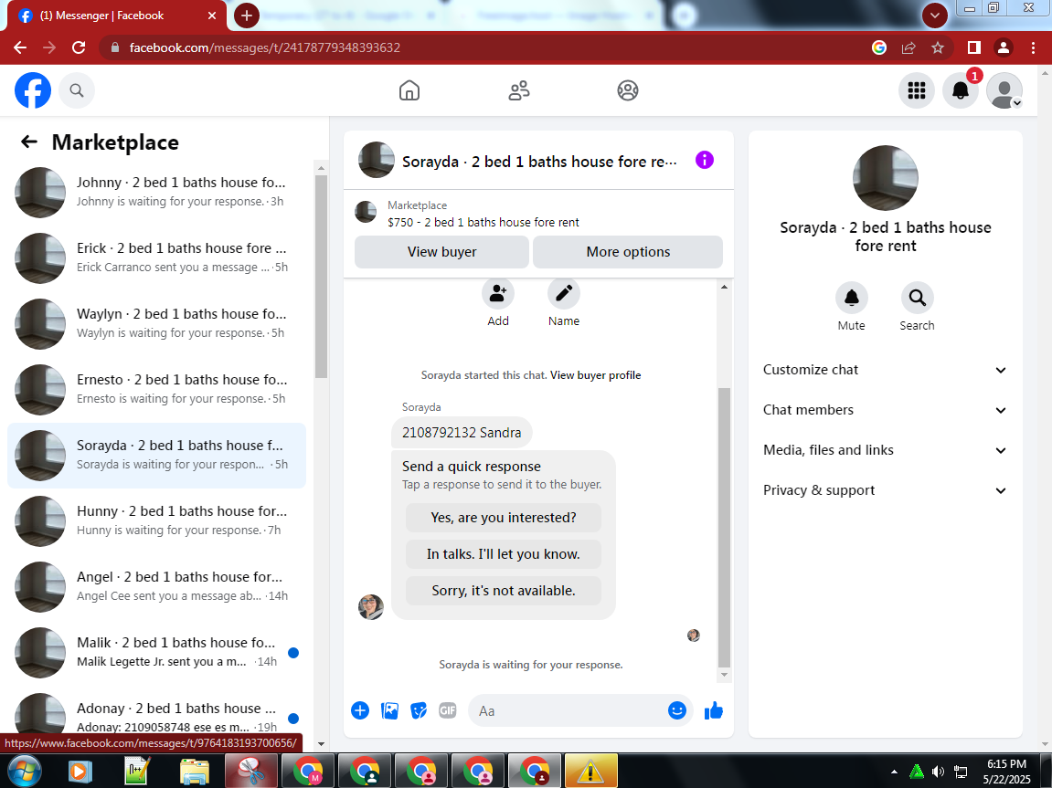Open the yellow warning sign taskbar icon
Image resolution: width=1052 pixels, height=788 pixels.
(x=590, y=772)
